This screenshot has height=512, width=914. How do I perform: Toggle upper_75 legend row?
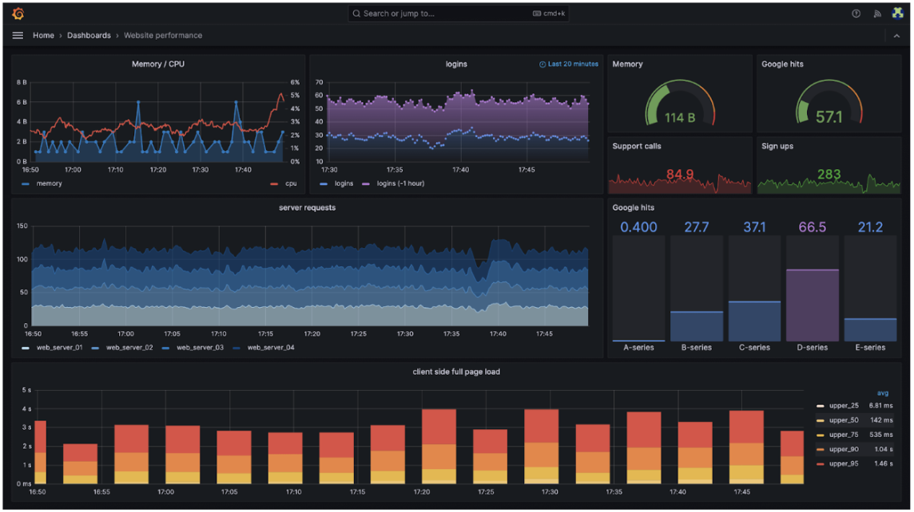coord(855,435)
